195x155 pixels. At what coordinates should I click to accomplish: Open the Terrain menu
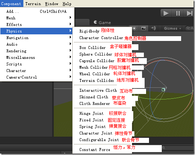33,4
